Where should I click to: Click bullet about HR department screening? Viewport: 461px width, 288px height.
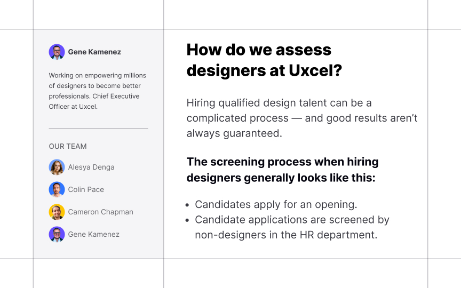click(x=292, y=227)
